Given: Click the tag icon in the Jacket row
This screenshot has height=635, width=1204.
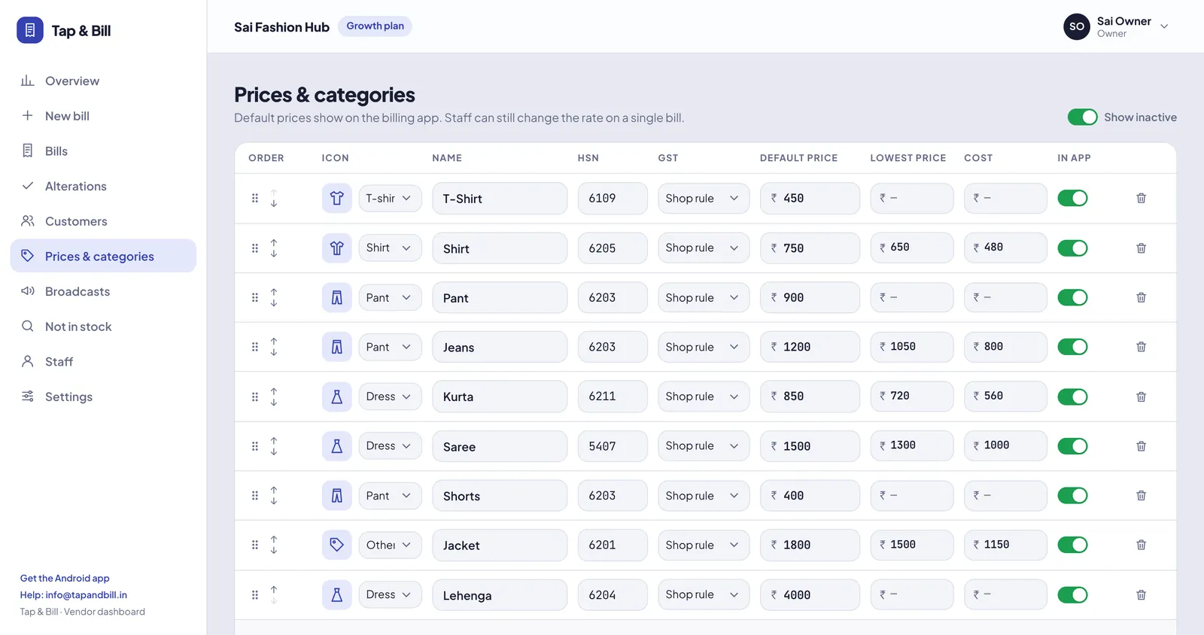Looking at the screenshot, I should click(x=336, y=545).
